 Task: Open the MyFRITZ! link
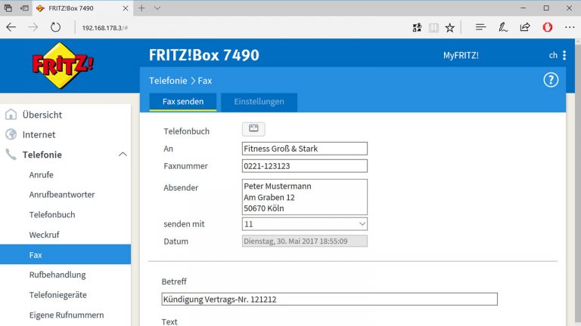point(461,55)
